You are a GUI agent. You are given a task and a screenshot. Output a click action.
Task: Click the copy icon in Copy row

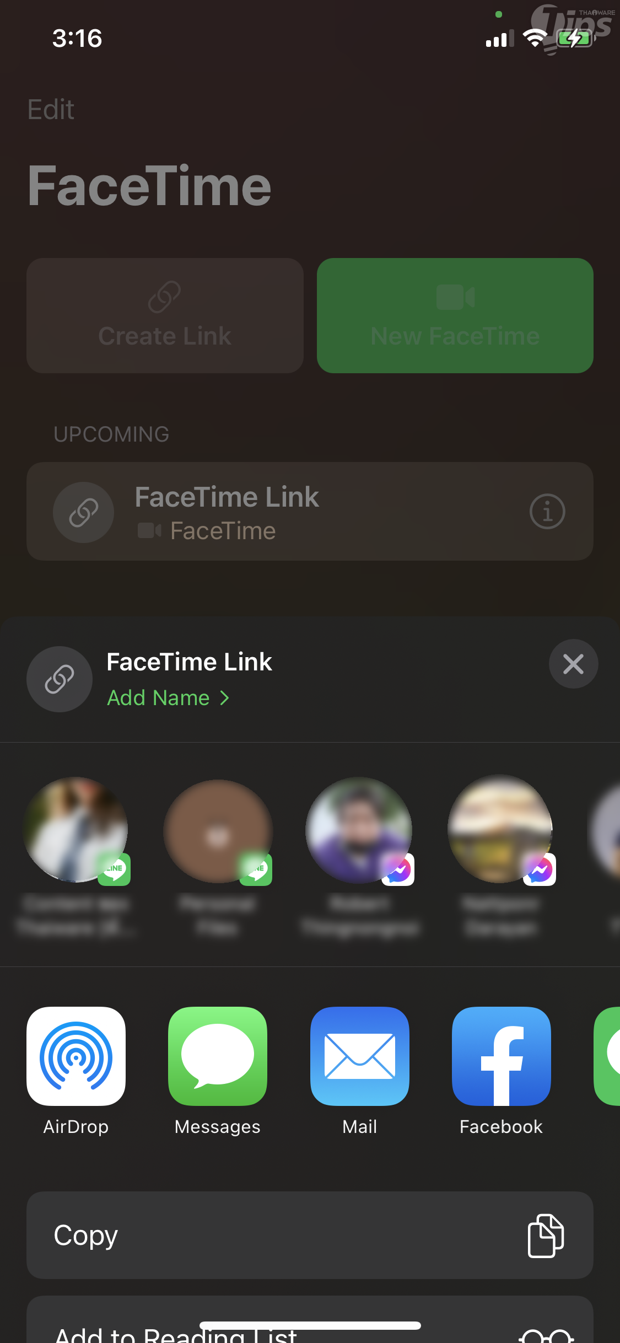pyautogui.click(x=545, y=1235)
